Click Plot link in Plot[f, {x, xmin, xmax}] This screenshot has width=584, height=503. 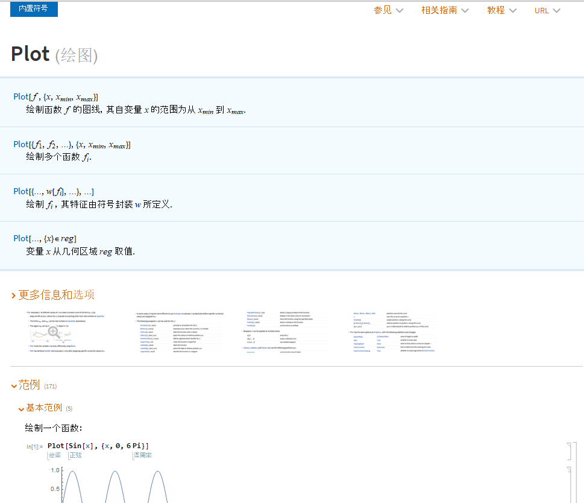click(x=21, y=97)
